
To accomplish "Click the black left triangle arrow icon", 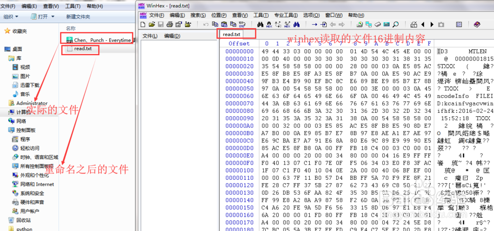I will pyautogui.click(x=423, y=24).
